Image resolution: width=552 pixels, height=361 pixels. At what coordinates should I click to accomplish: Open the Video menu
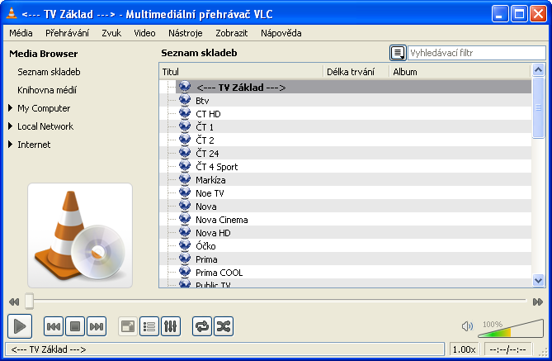(x=144, y=33)
